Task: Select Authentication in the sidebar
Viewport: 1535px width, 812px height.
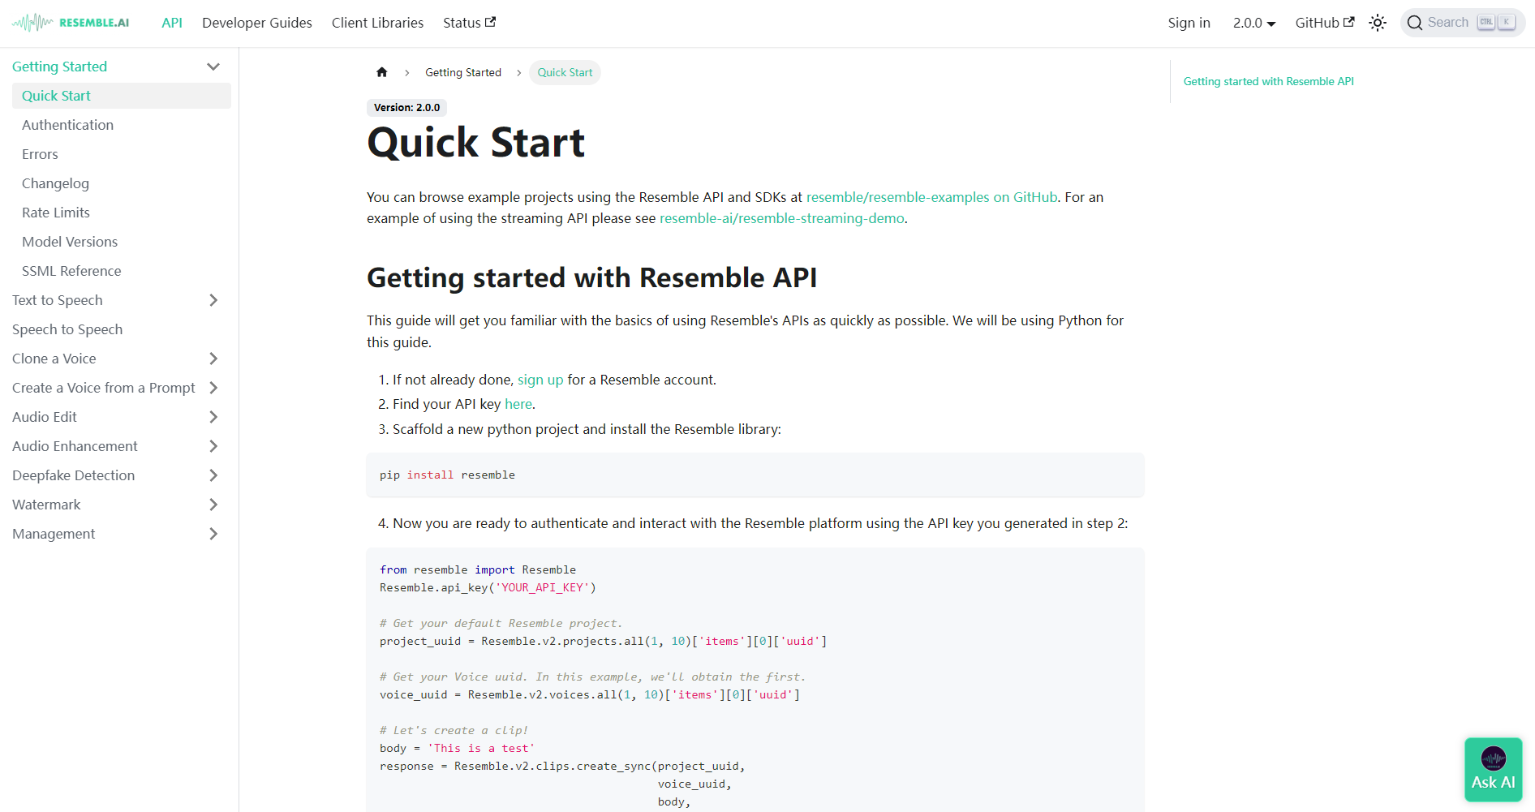Action: (67, 125)
